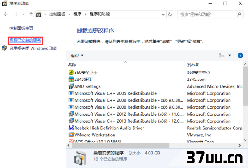Select Visual C++ 2012 Redistributable icon
The width and height of the screenshot is (248, 168).
[x=71, y=114]
